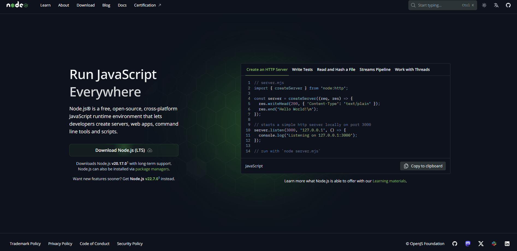The image size is (517, 251).
Task: Visit Node.js on Mastodon via footer icon
Action: tap(468, 244)
